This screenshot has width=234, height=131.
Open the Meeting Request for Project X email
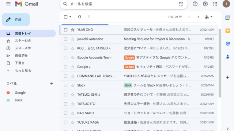coord(154,39)
